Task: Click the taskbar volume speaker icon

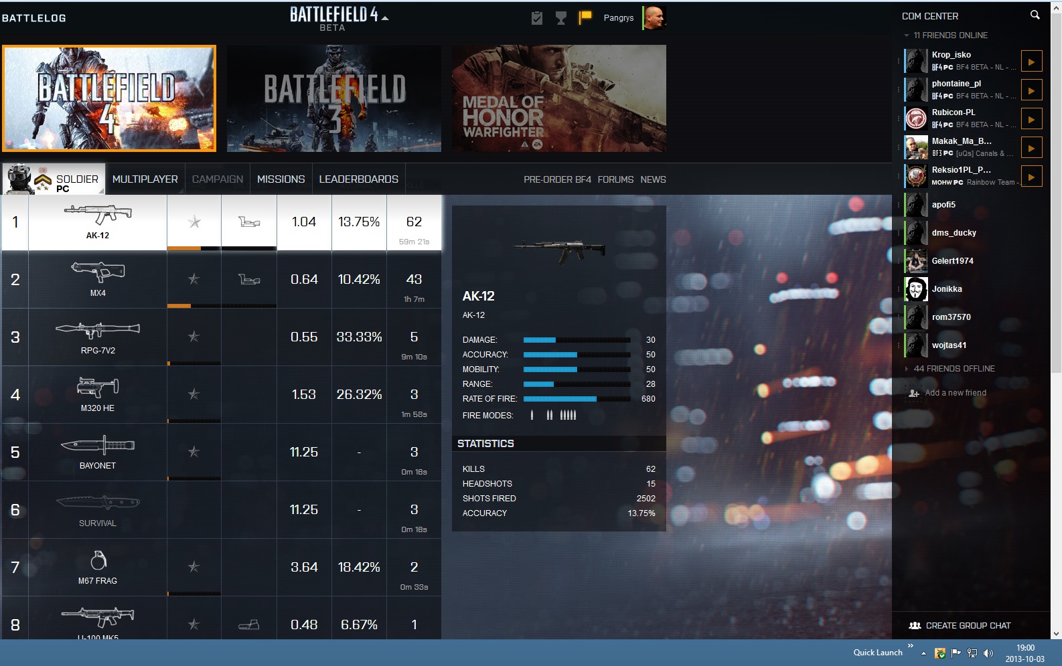Action: pyautogui.click(x=988, y=653)
